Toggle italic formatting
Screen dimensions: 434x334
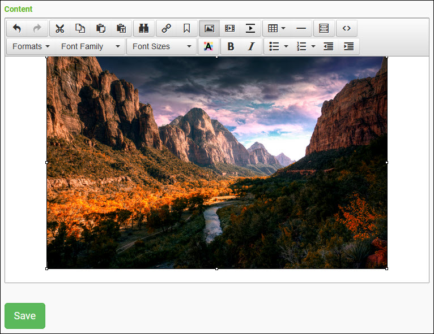tap(252, 46)
